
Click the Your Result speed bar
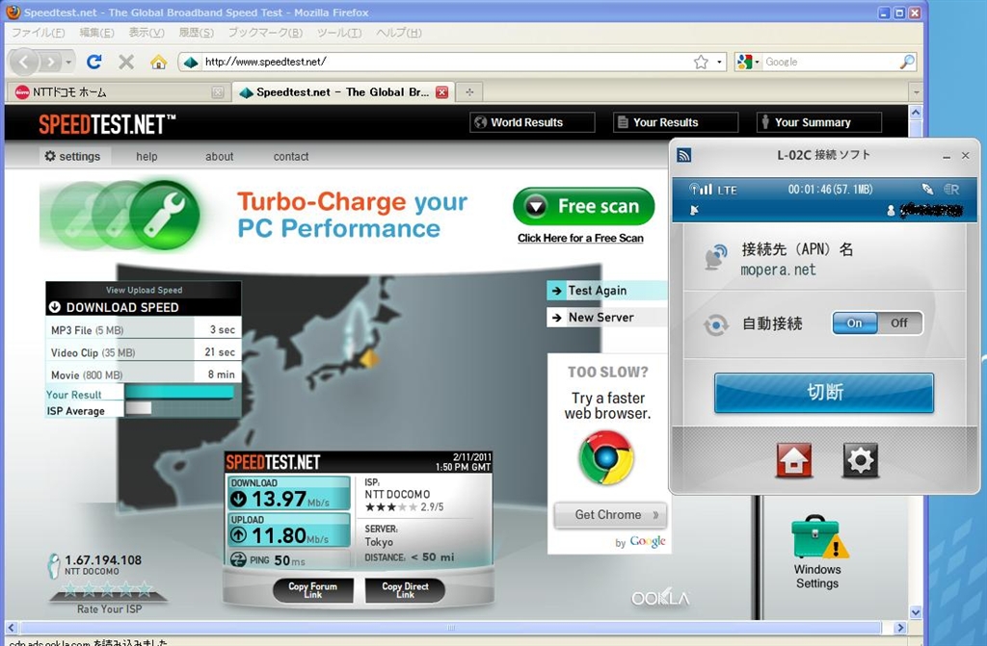point(179,393)
